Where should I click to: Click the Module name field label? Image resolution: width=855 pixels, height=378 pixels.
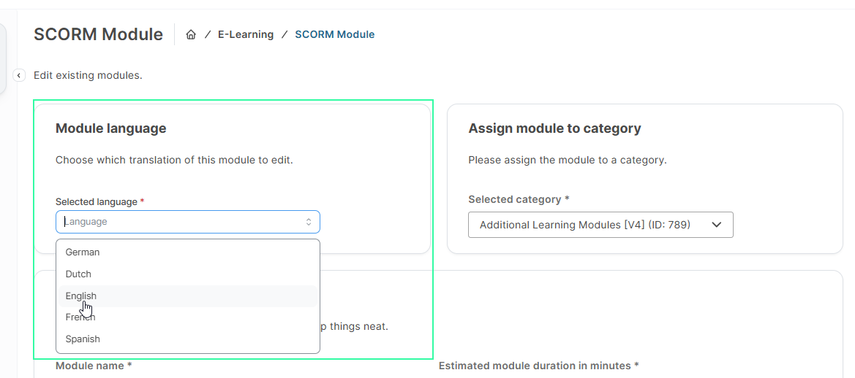pos(94,366)
